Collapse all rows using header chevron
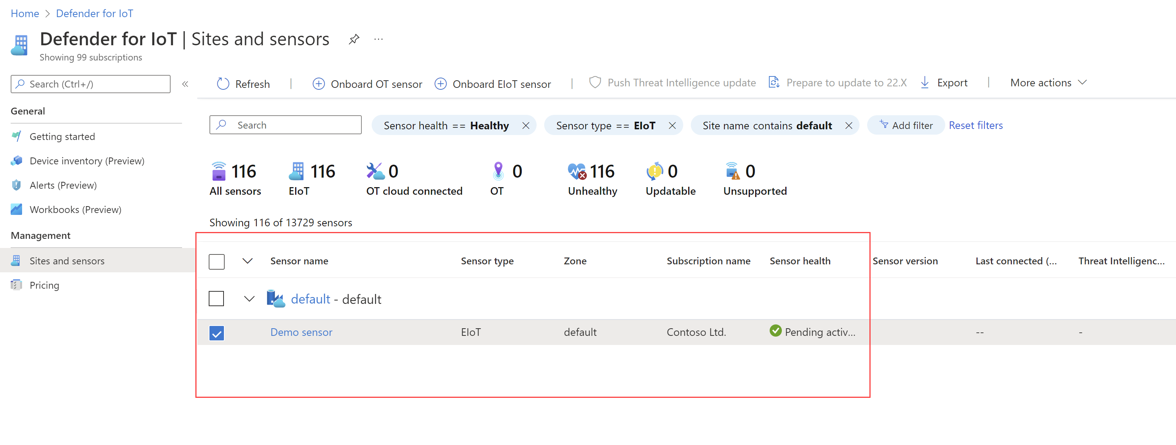This screenshot has width=1176, height=445. pyautogui.click(x=248, y=261)
